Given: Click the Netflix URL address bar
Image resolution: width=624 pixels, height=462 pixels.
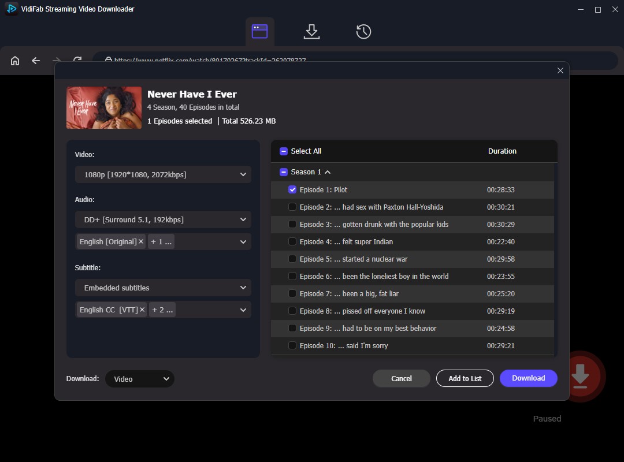Looking at the screenshot, I should tap(202, 60).
